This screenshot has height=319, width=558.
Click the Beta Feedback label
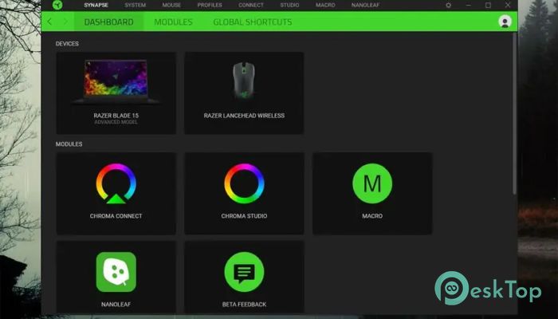(x=244, y=305)
